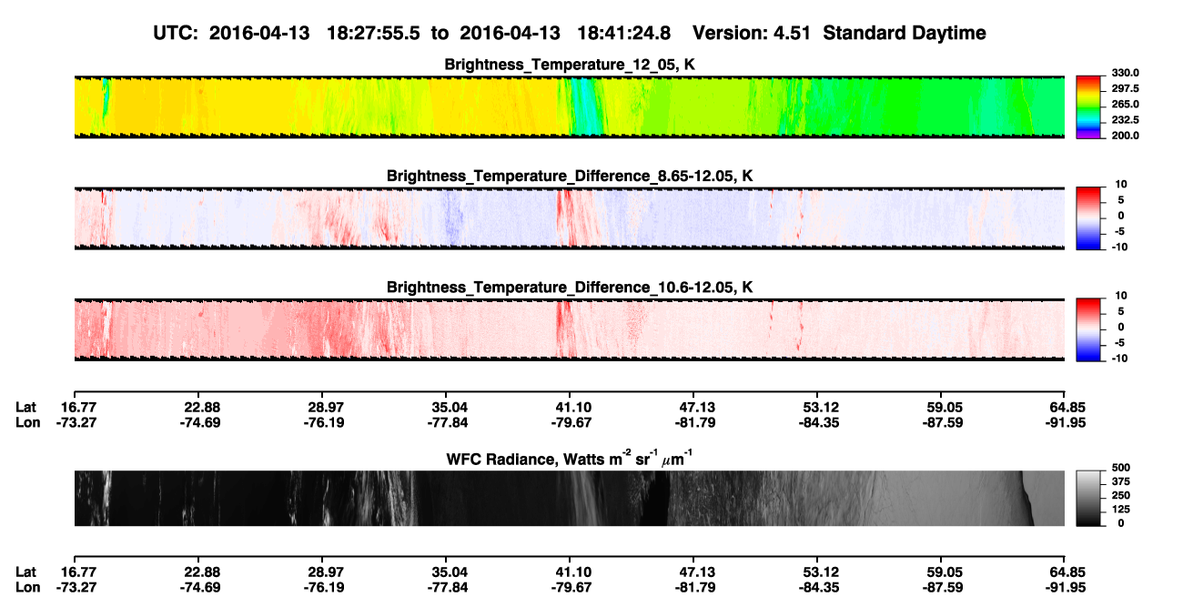Image resolution: width=1183 pixels, height=607 pixels.
Task: Click longitude -84.35 on the axis above WFC Radiance
Action: point(817,422)
